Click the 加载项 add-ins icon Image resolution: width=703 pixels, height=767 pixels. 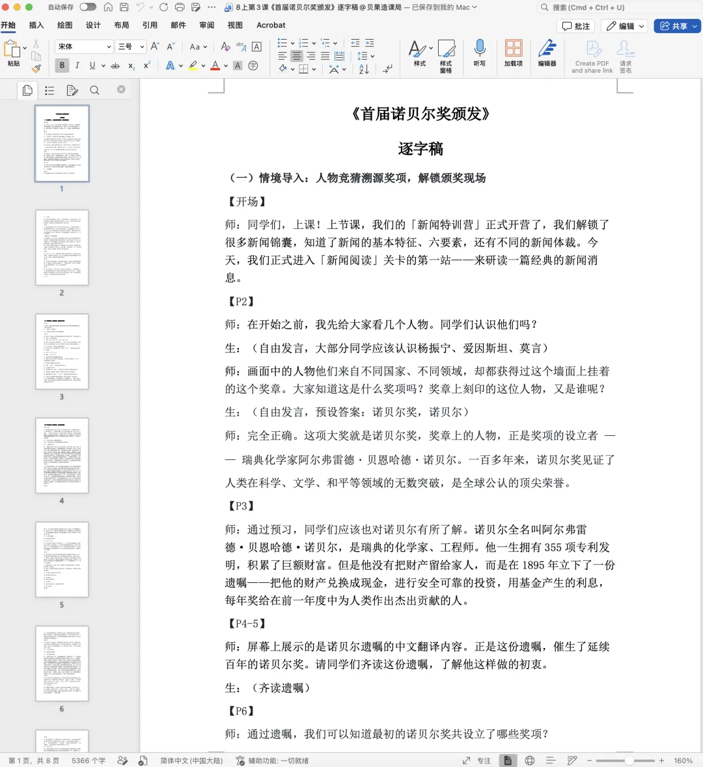click(x=514, y=53)
